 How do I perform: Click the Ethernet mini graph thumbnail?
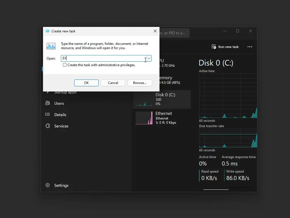click(x=144, y=118)
